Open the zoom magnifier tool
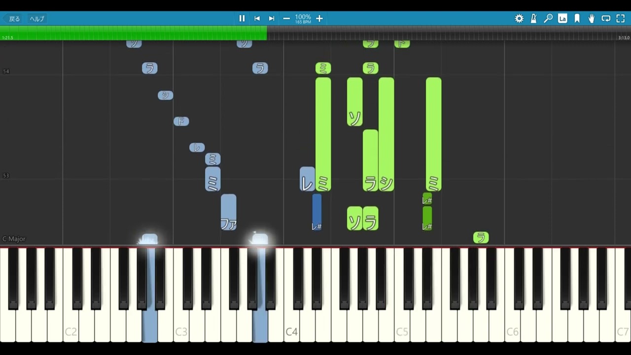This screenshot has width=631, height=355. 548,18
